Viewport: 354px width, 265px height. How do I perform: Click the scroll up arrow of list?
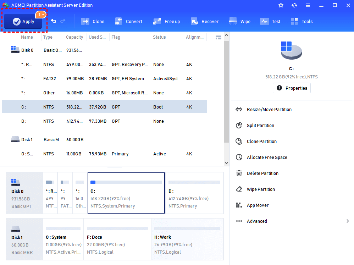click(x=226, y=35)
